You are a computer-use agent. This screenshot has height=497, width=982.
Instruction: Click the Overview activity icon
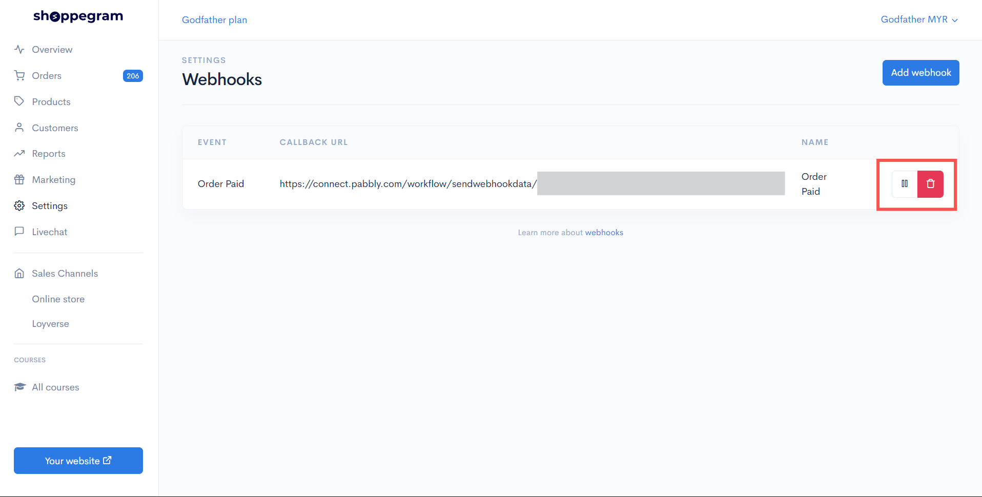click(19, 50)
